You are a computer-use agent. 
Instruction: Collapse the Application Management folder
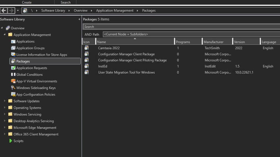pyautogui.click(x=5, y=34)
